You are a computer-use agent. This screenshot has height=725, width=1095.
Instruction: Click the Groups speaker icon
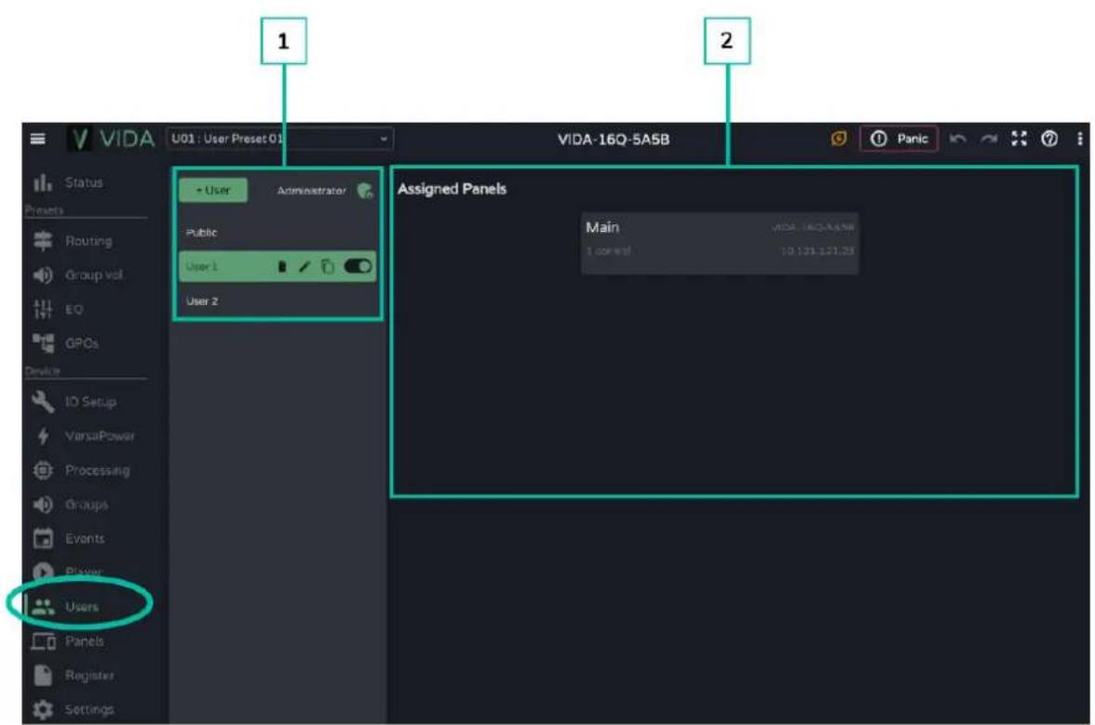tap(43, 504)
